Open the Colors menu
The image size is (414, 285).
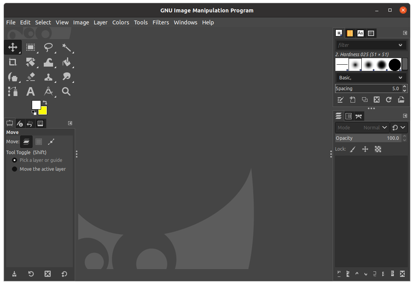point(121,22)
